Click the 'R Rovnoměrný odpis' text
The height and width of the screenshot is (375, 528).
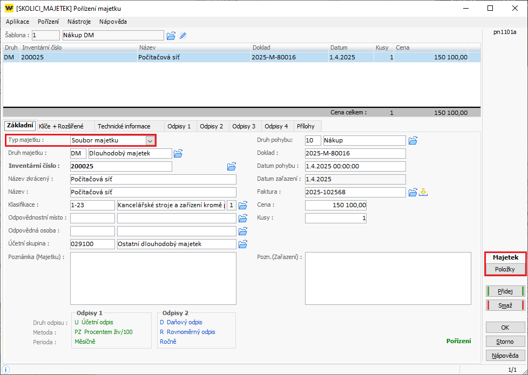pyautogui.click(x=187, y=332)
